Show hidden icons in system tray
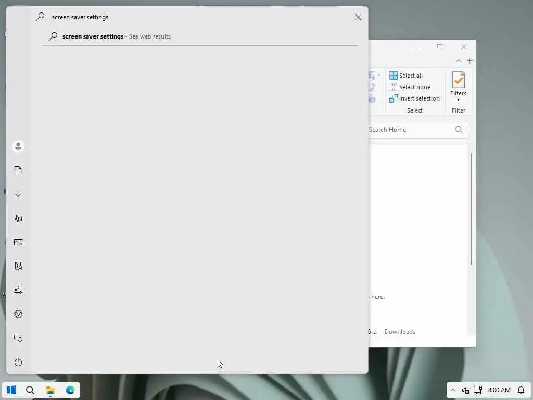The width and height of the screenshot is (533, 400). coord(453,390)
